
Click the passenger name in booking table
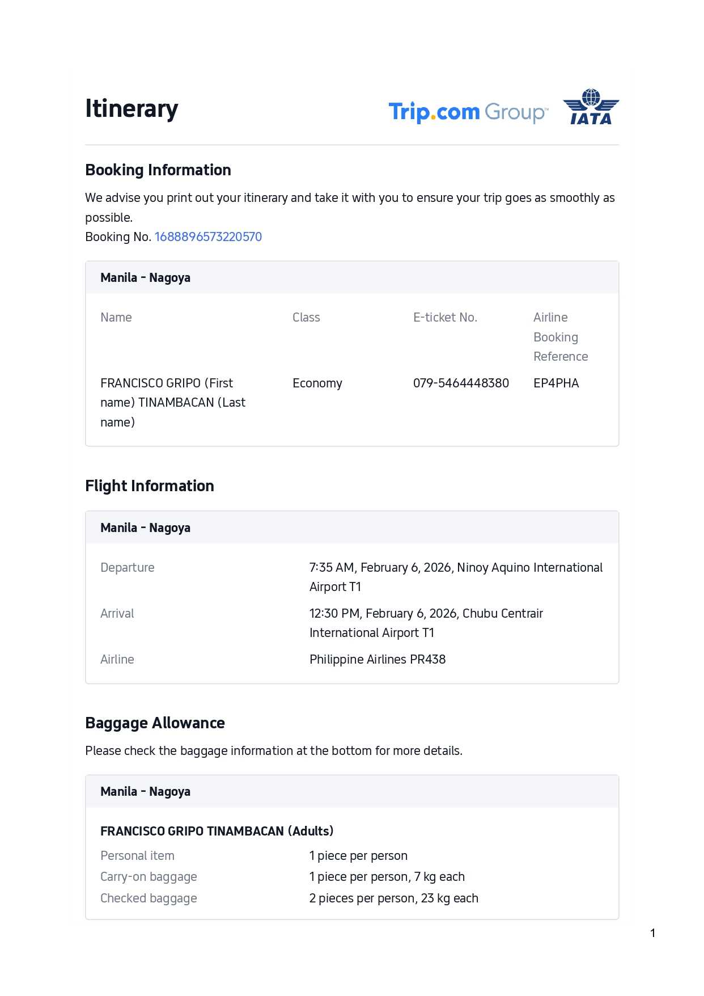173,403
